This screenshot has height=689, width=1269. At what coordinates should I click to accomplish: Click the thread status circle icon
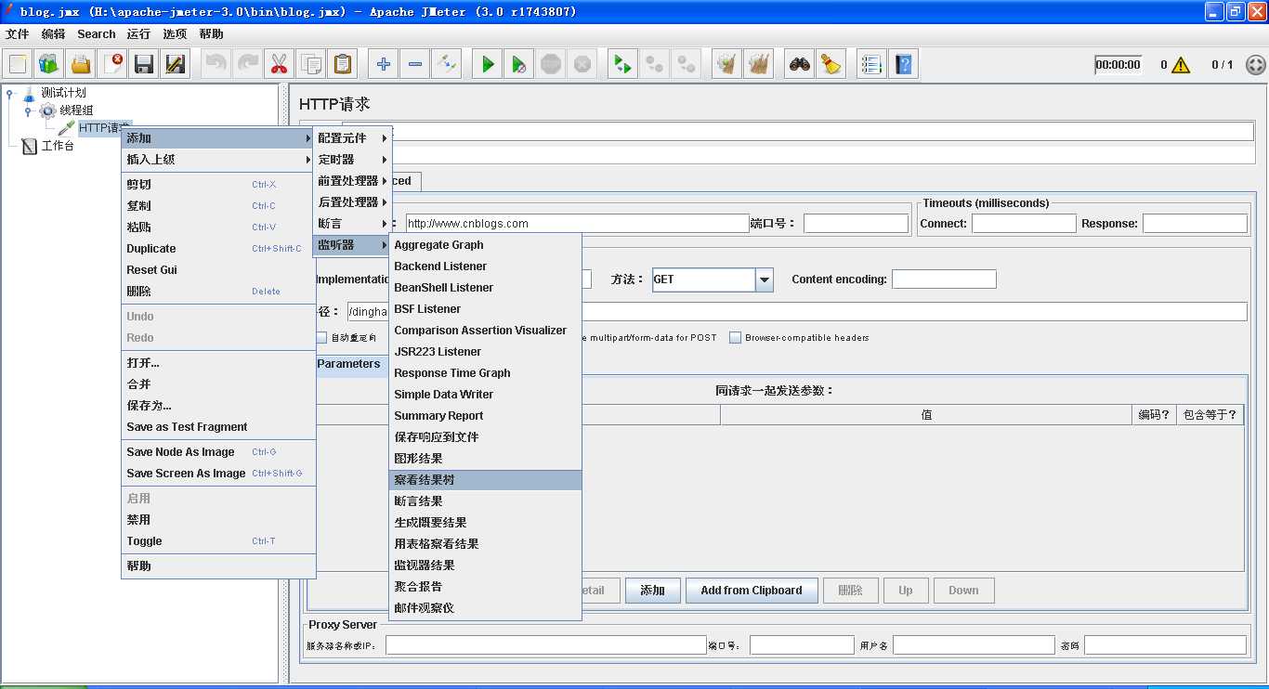click(x=1255, y=65)
